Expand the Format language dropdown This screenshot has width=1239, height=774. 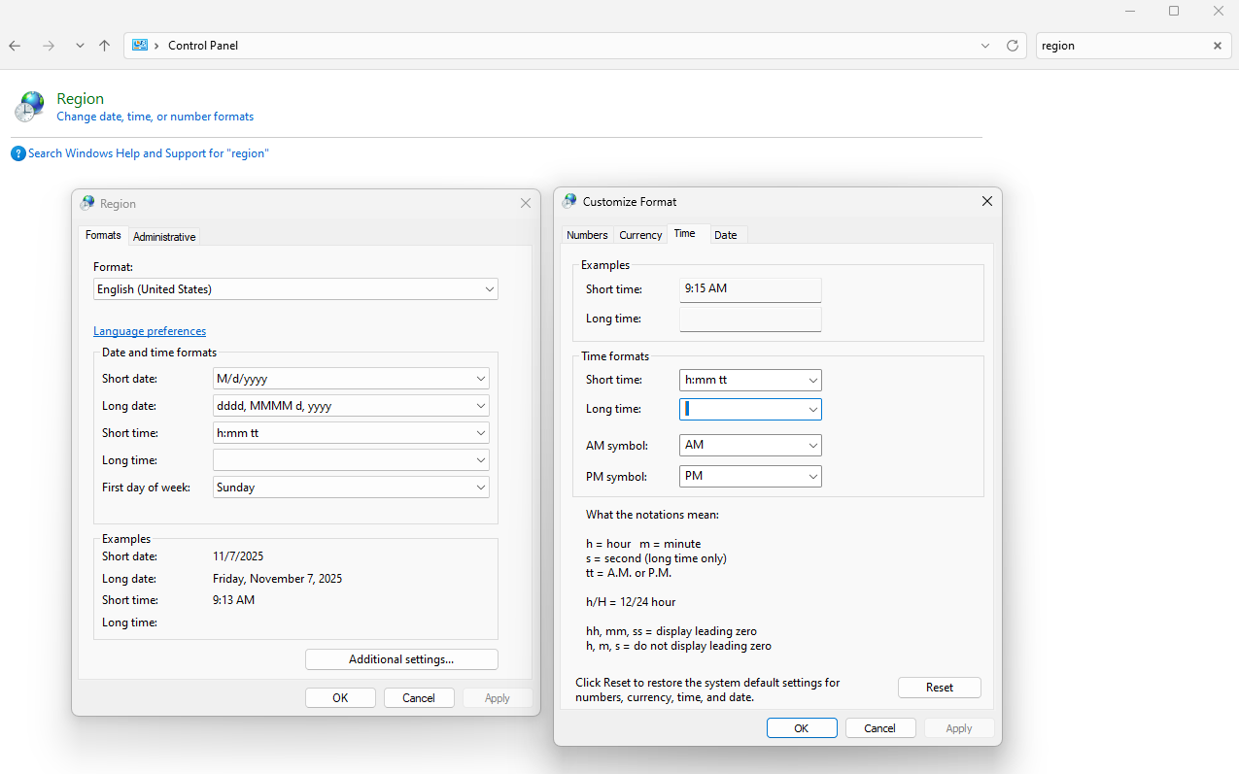pos(490,289)
